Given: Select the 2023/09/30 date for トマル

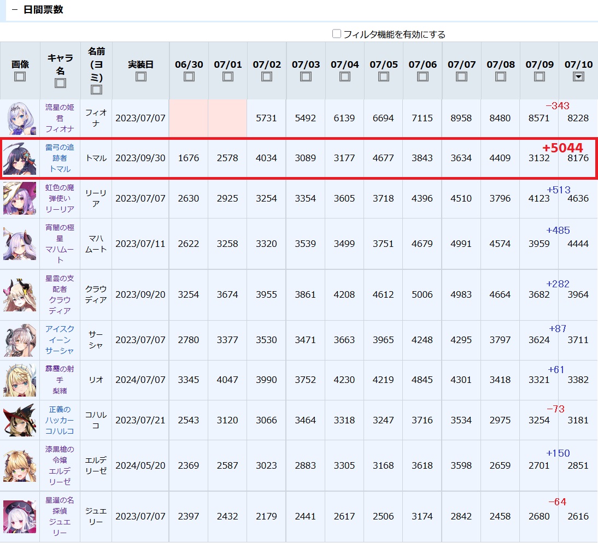Looking at the screenshot, I should point(140,158).
